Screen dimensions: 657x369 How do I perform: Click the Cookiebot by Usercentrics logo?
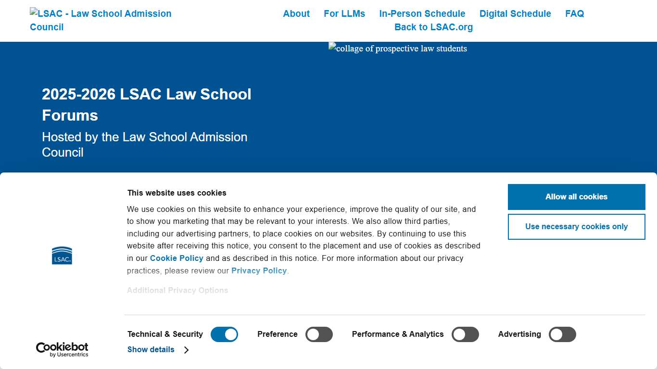[x=62, y=348]
